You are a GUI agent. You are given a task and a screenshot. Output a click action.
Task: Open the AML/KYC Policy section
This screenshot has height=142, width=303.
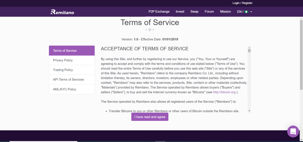point(72,89)
